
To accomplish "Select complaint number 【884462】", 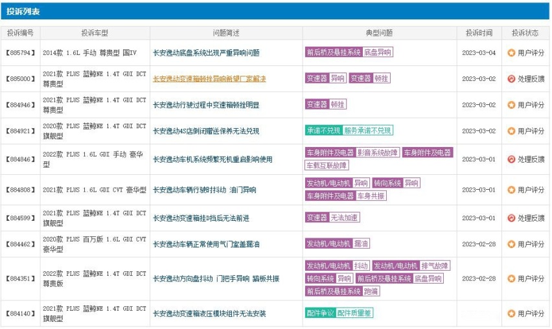I will [21, 244].
